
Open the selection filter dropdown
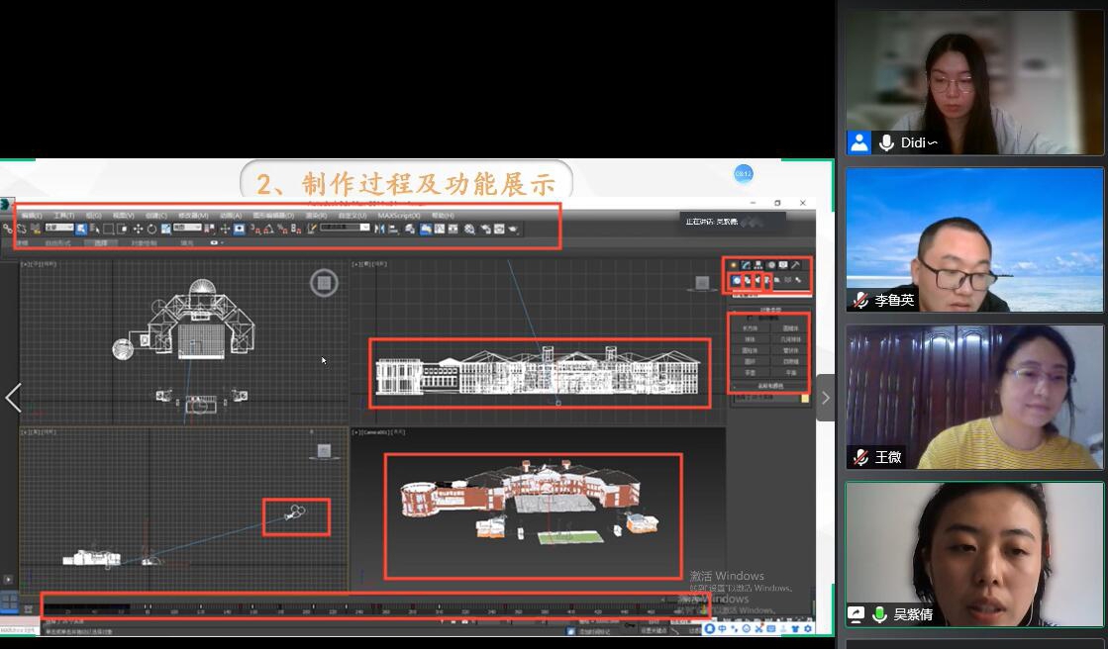tap(59, 229)
